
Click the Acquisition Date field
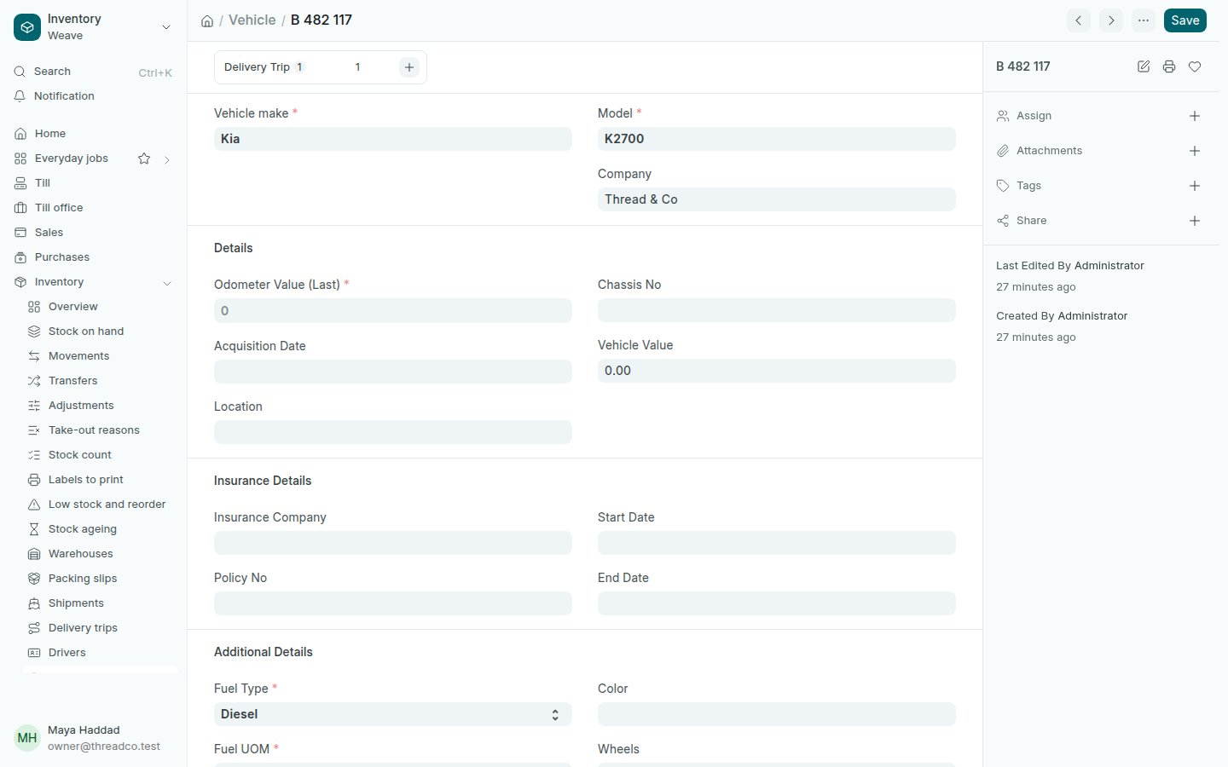pyautogui.click(x=393, y=372)
